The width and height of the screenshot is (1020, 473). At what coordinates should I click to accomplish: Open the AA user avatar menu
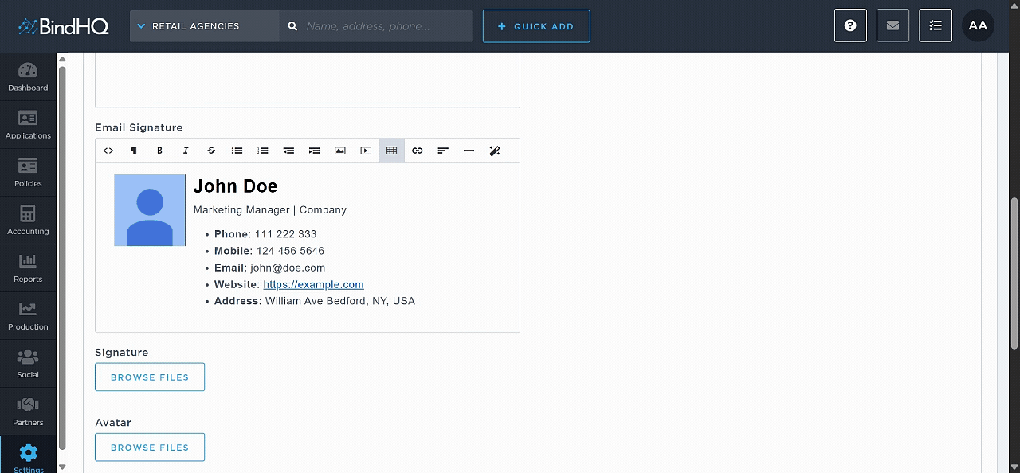click(978, 25)
